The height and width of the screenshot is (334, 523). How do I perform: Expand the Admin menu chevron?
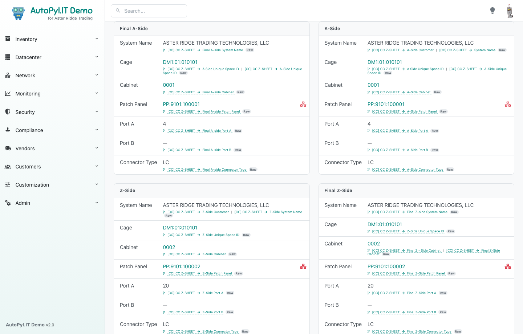tap(97, 203)
